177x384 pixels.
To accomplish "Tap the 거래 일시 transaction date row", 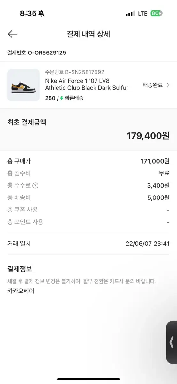I will [x=88, y=244].
